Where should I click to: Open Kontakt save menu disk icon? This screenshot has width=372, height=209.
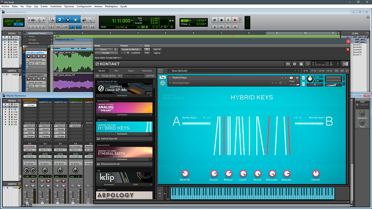[288, 64]
